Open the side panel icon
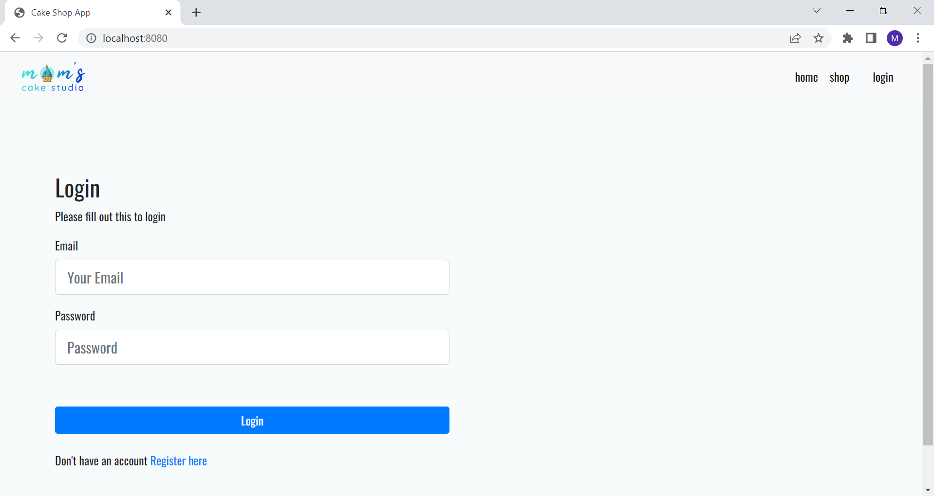 tap(871, 38)
